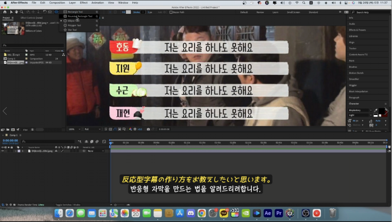The height and width of the screenshot is (222, 392).
Task: Open Premiere Pro from the dock
Action: pos(279,213)
